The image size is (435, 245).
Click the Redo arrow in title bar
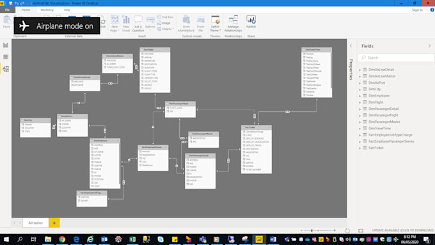tap(22, 3)
